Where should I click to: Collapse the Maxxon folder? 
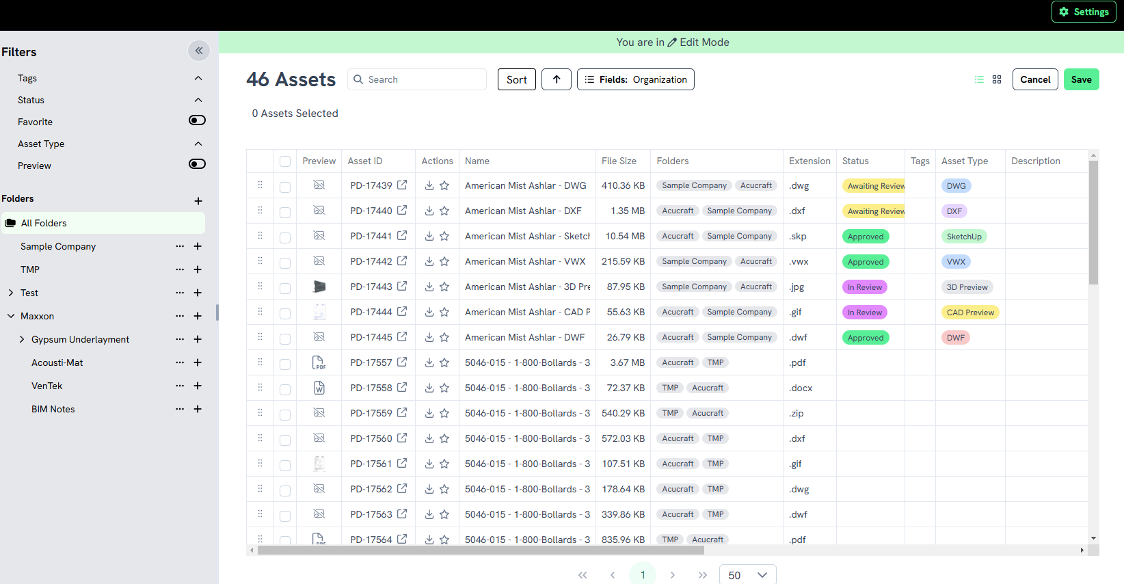pos(11,316)
